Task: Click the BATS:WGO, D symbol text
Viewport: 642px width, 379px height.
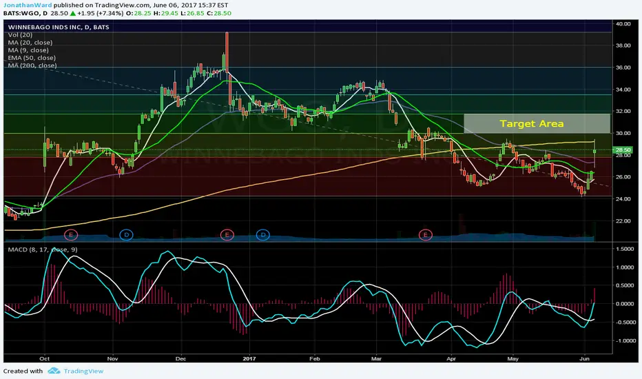Action: [x=25, y=13]
